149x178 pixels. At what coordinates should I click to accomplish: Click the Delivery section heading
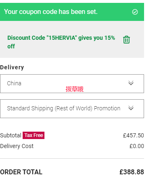[x=12, y=67]
